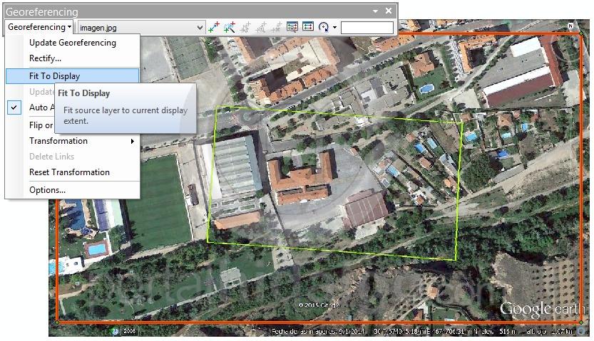Select the Rotate tool icon

tap(323, 27)
